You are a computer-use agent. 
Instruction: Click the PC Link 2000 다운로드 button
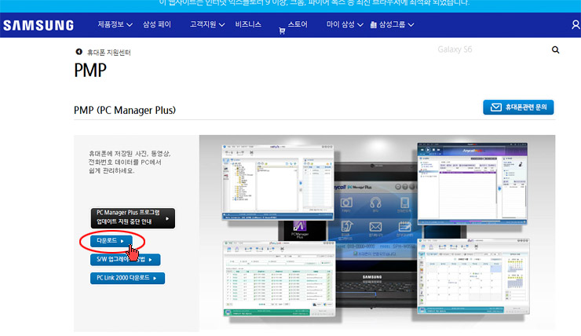[127, 278]
